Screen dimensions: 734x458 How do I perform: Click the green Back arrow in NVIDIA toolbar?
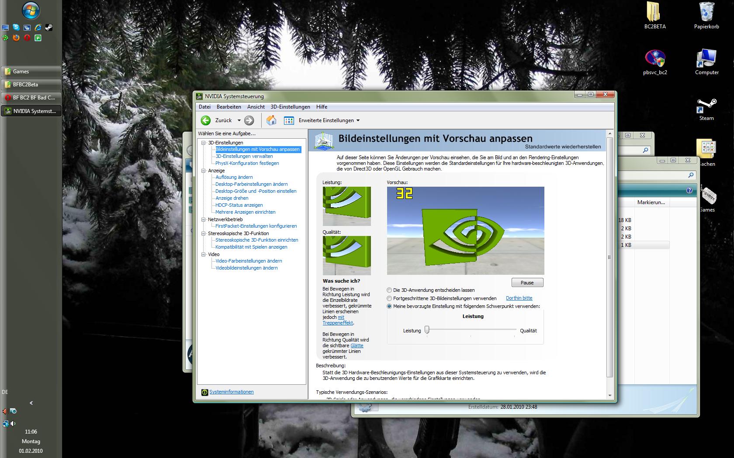(206, 120)
